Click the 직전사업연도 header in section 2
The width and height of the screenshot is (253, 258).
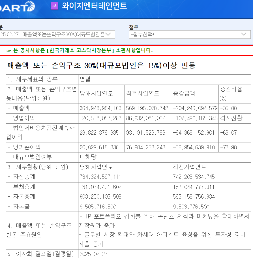(143, 94)
